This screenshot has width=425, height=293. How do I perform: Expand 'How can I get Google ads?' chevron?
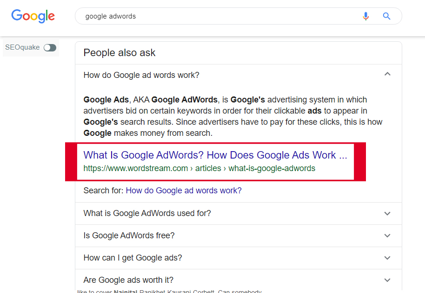pyautogui.click(x=387, y=258)
